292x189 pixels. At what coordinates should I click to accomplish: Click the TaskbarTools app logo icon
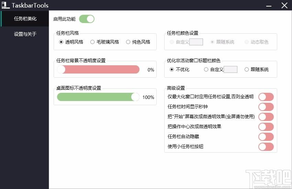tap(5, 5)
